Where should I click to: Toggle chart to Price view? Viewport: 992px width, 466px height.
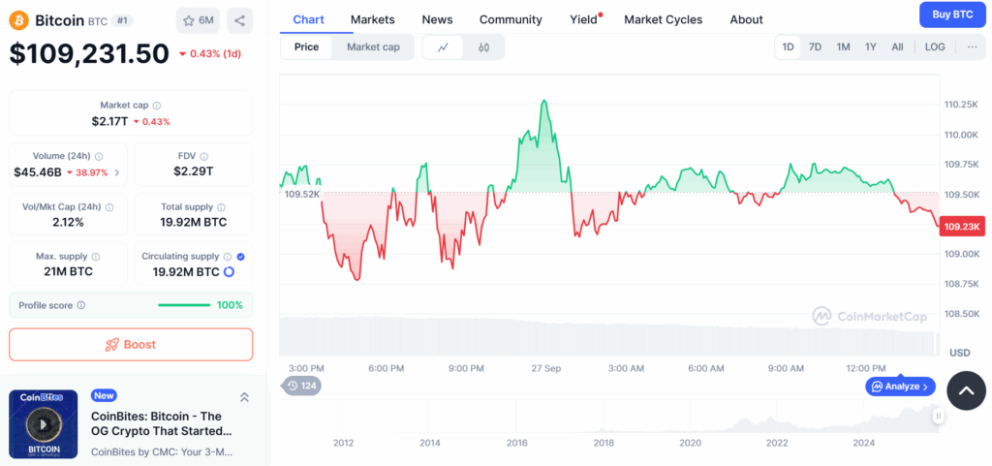point(306,47)
